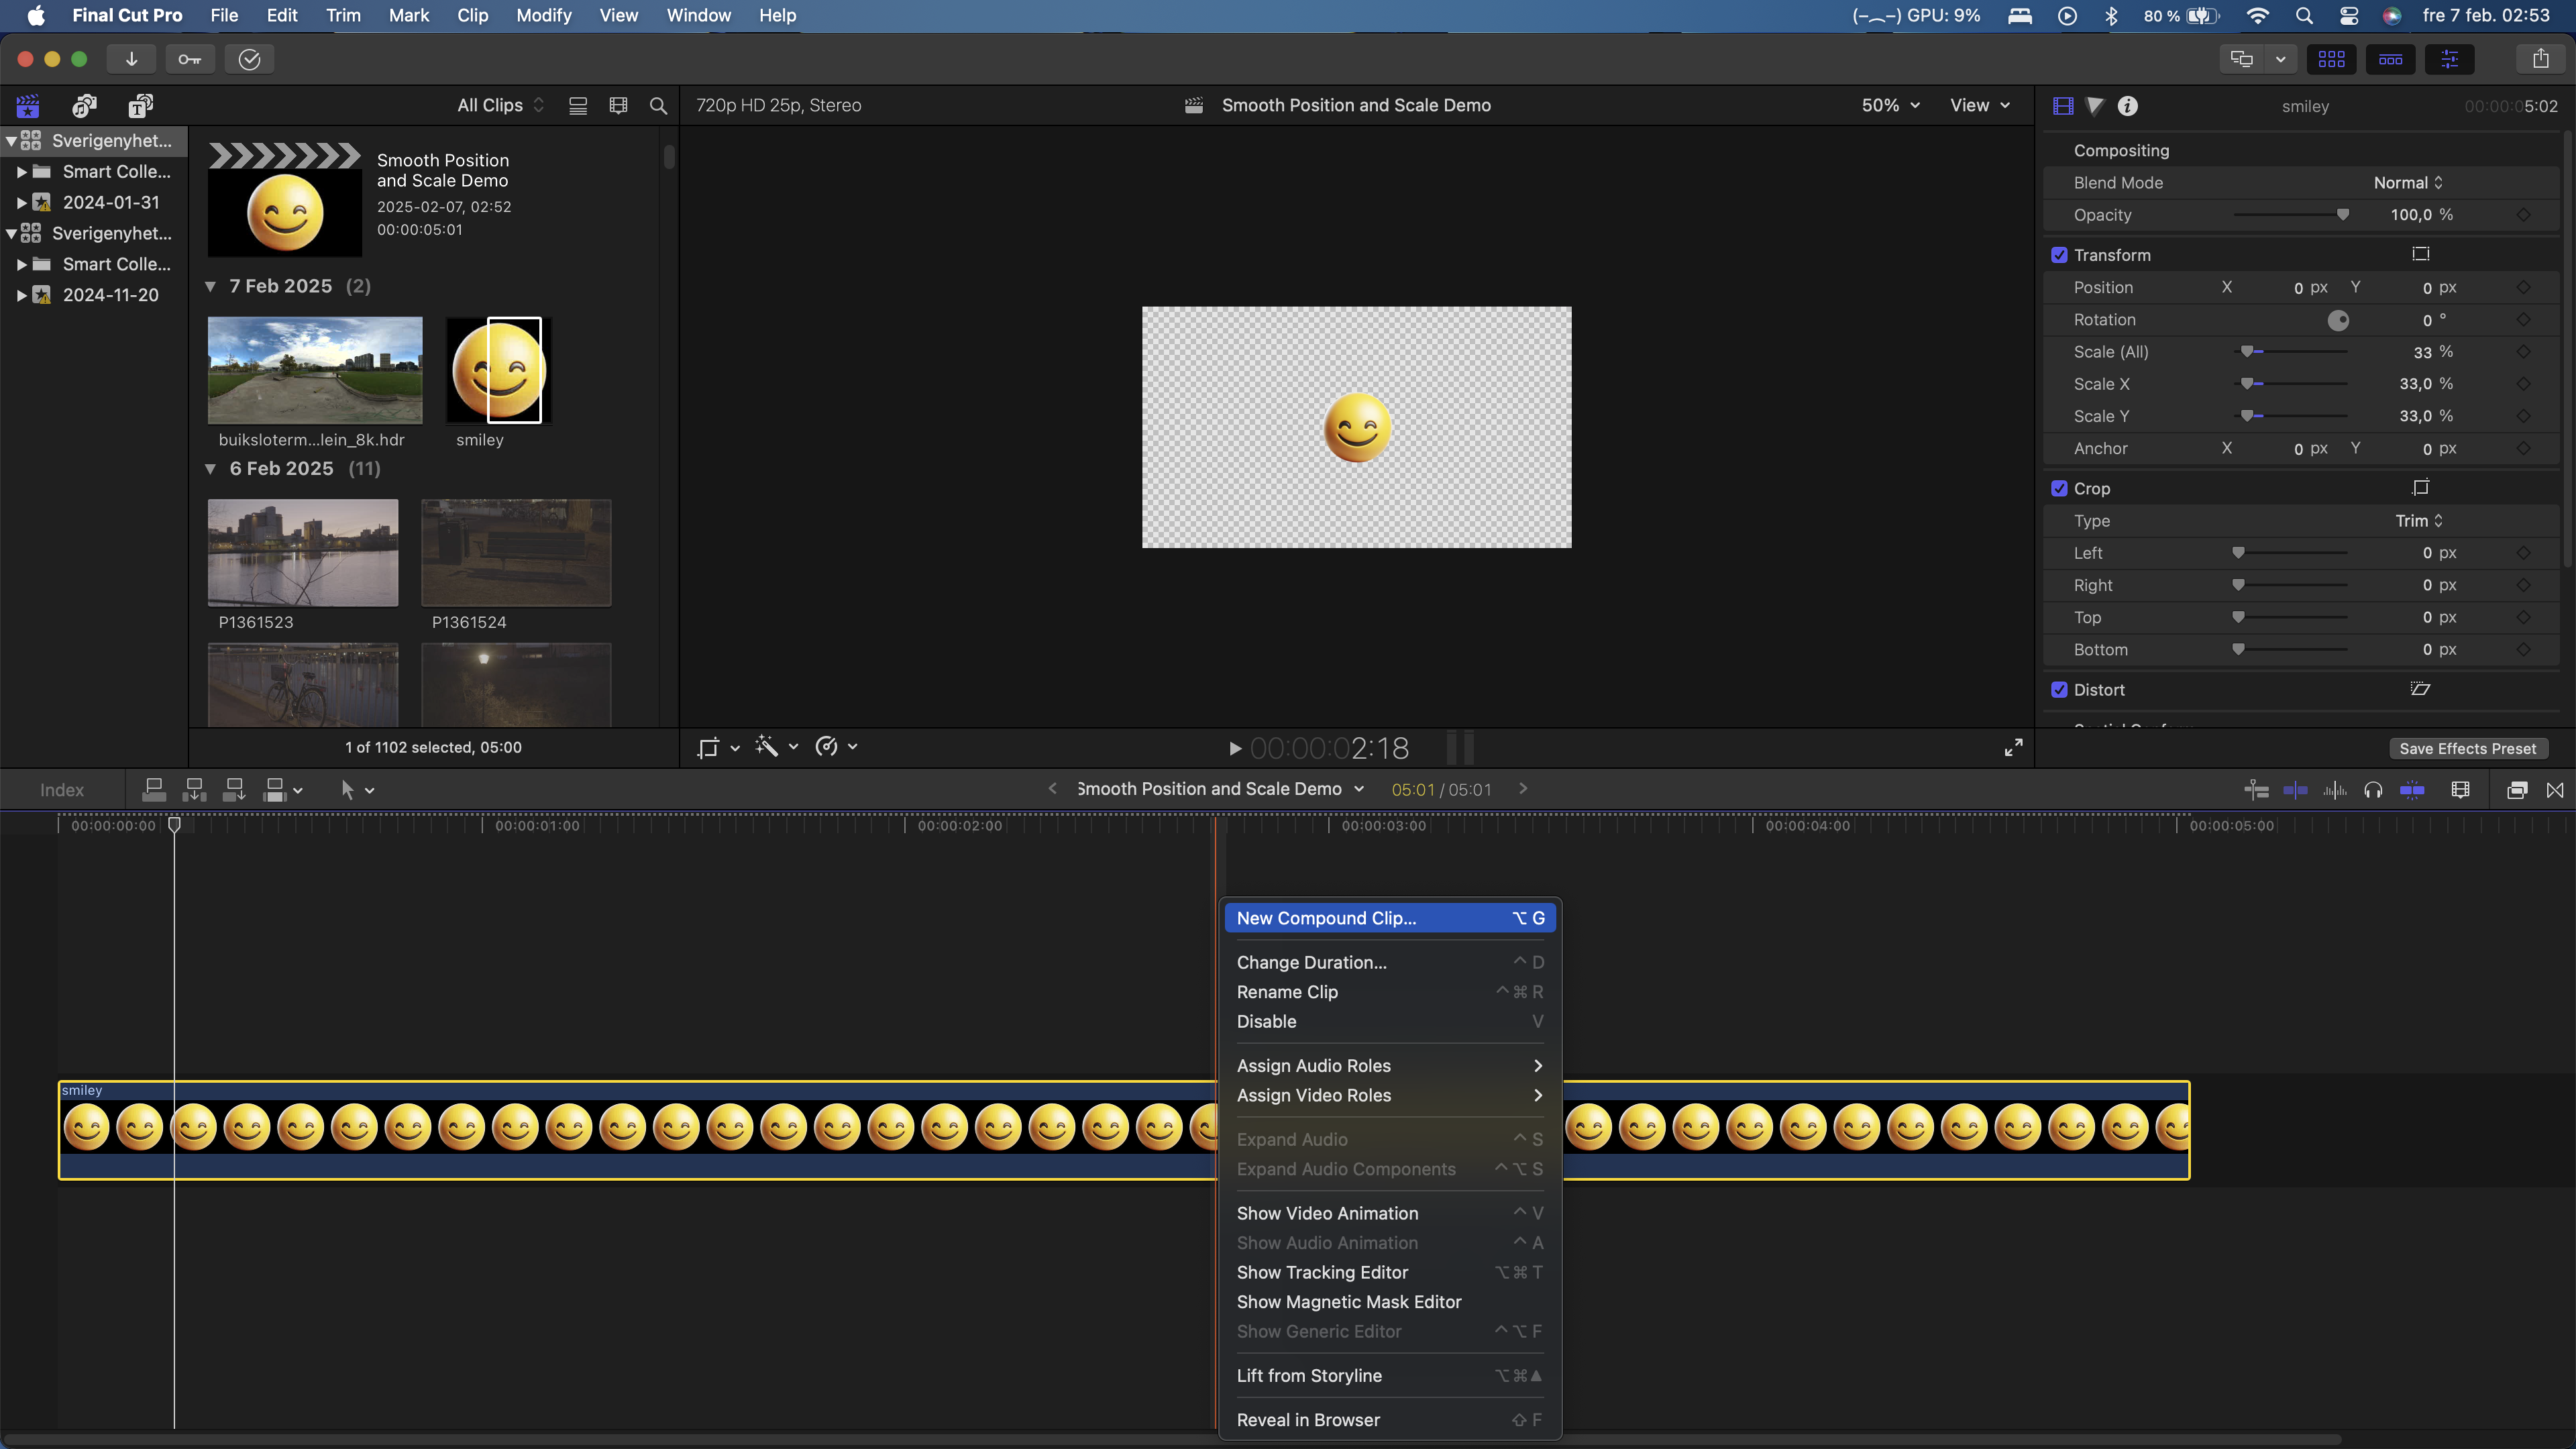This screenshot has width=2576, height=1449.
Task: Toggle the Distort checkbox
Action: (2059, 690)
